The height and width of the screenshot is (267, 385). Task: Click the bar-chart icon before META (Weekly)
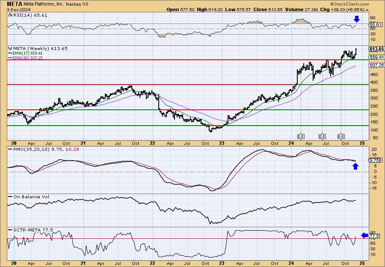[x=10, y=49]
